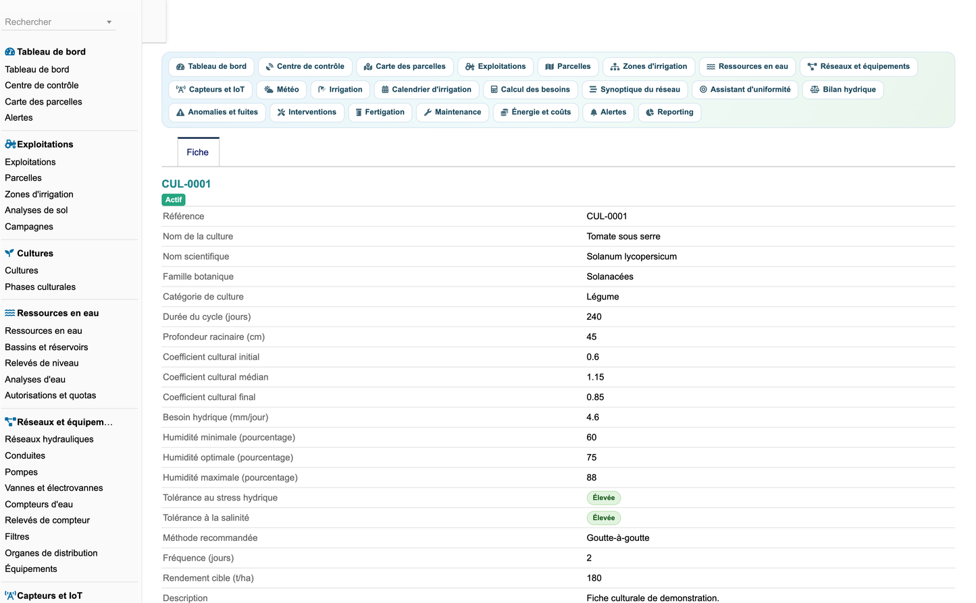Screen dimensions: 976x603
Task: Open Pompes sidebar link
Action: (22, 472)
